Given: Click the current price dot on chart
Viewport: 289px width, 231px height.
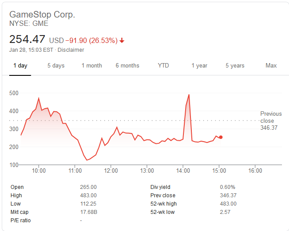Looking at the screenshot, I should [221, 137].
